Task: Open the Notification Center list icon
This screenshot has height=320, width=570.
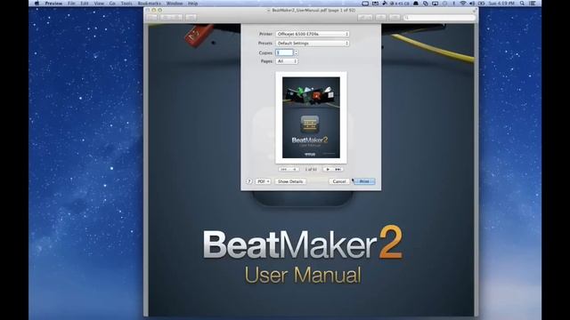Action: coord(533,4)
